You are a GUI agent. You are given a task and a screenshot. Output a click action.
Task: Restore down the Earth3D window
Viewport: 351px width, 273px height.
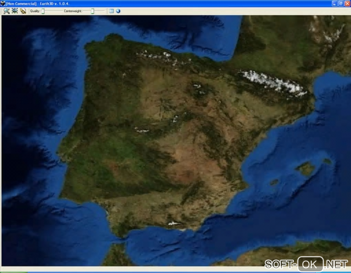tap(341, 3)
